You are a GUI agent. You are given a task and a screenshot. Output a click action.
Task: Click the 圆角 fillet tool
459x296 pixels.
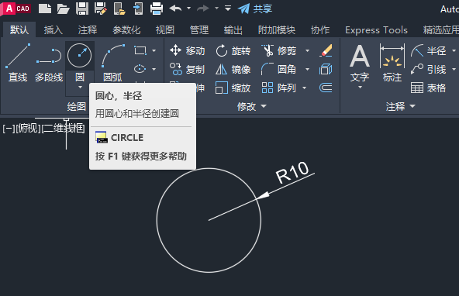coord(279,69)
